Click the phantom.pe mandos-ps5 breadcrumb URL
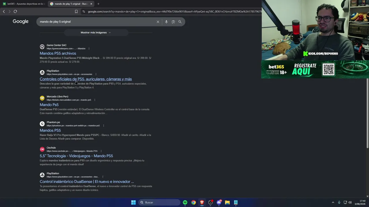 [x=73, y=126]
